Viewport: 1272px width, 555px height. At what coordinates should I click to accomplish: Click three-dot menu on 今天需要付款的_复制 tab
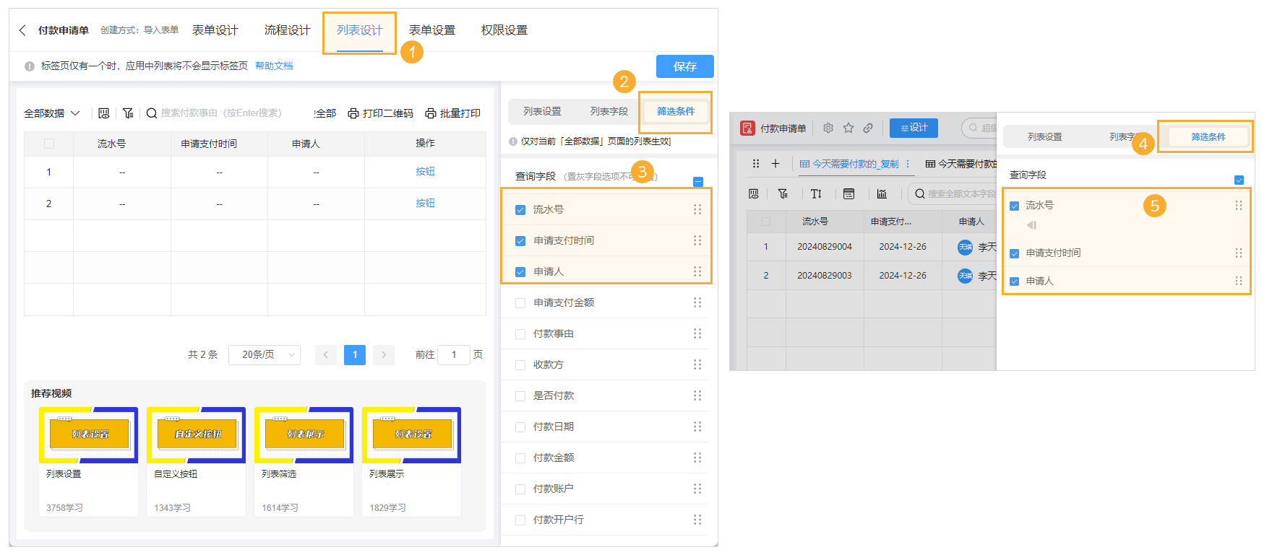[908, 164]
